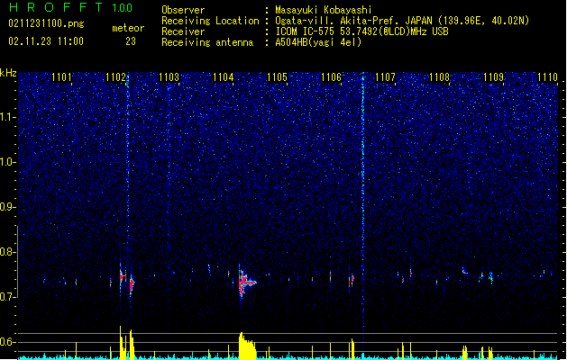Click the 1103 time marker
Screen dimensions: 567x360
(169, 77)
